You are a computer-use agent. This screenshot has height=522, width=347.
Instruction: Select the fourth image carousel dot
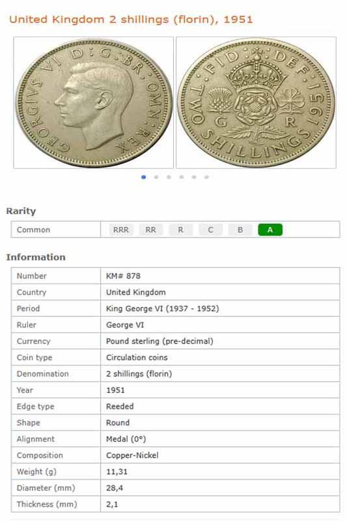181,177
